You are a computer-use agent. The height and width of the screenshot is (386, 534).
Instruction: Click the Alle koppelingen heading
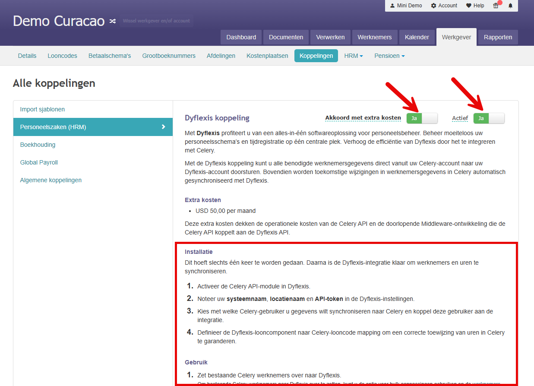pos(54,83)
